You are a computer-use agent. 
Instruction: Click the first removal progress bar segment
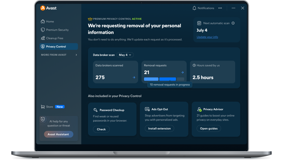click(x=151, y=79)
